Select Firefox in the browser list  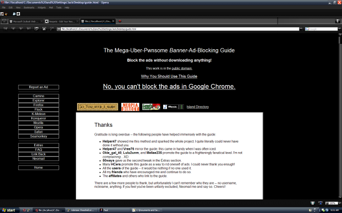[39, 105]
